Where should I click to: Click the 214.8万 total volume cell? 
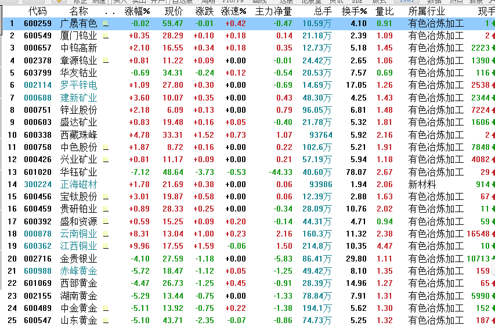(x=317, y=246)
